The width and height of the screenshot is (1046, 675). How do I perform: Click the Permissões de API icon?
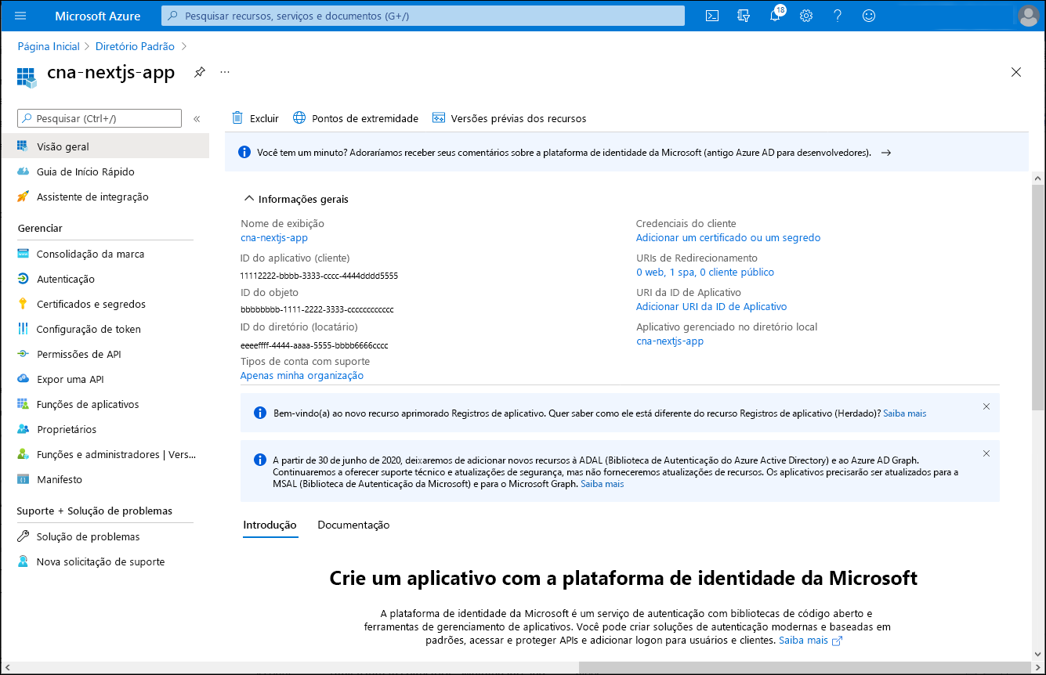(x=23, y=354)
